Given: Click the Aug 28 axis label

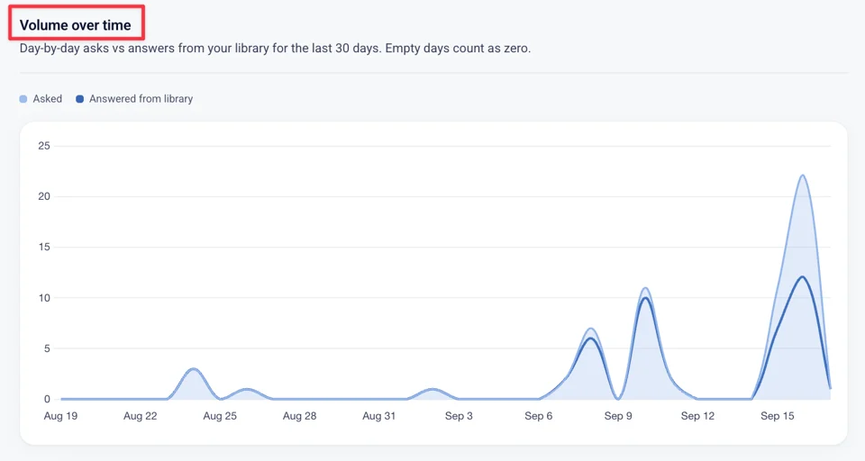Looking at the screenshot, I should pos(299,416).
